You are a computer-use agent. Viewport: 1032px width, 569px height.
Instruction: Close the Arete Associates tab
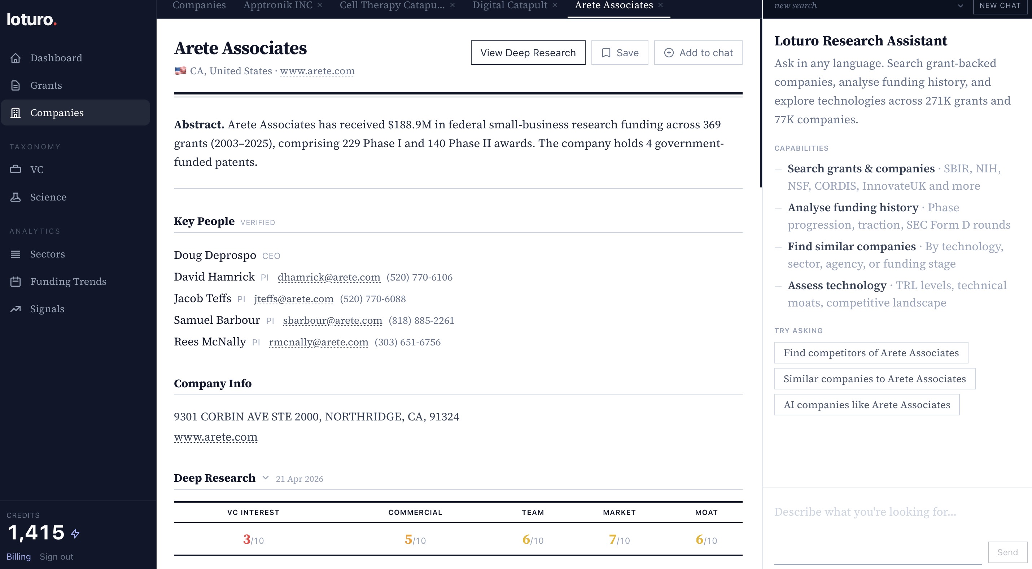[x=660, y=5]
